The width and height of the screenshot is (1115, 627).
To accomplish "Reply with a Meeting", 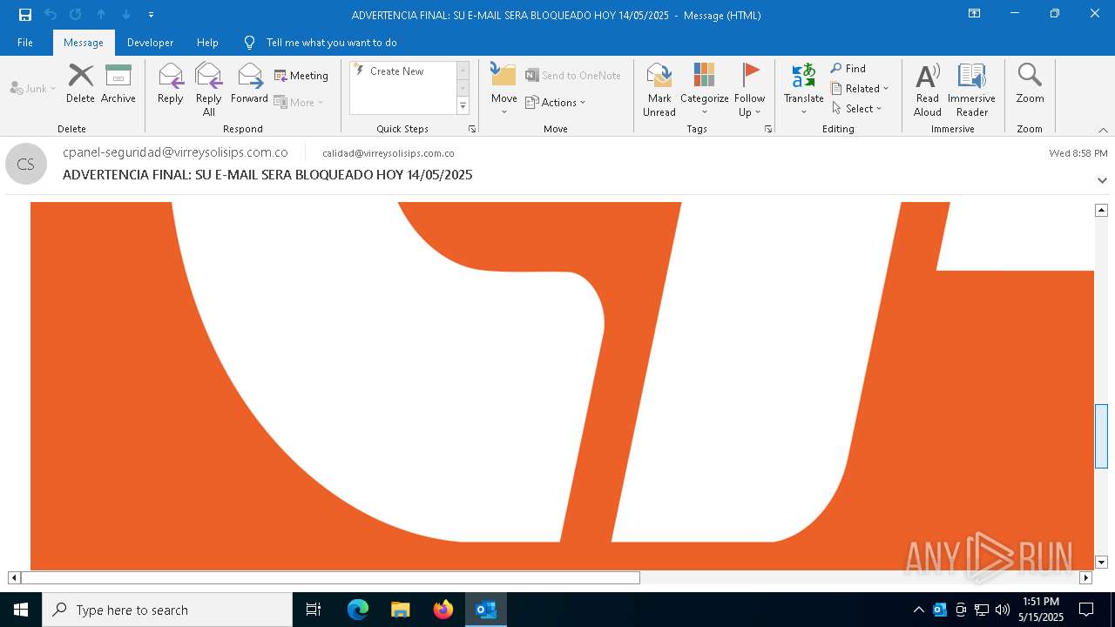I will [301, 76].
